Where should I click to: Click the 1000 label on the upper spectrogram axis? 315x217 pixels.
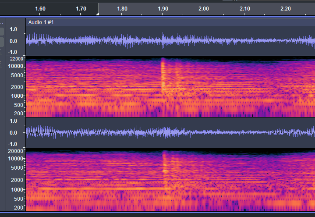[x=17, y=96]
